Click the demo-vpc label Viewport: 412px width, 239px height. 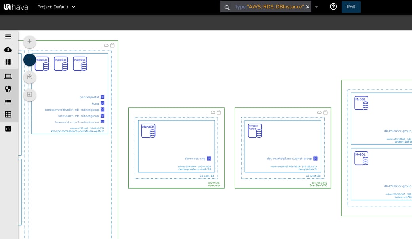tap(214, 185)
